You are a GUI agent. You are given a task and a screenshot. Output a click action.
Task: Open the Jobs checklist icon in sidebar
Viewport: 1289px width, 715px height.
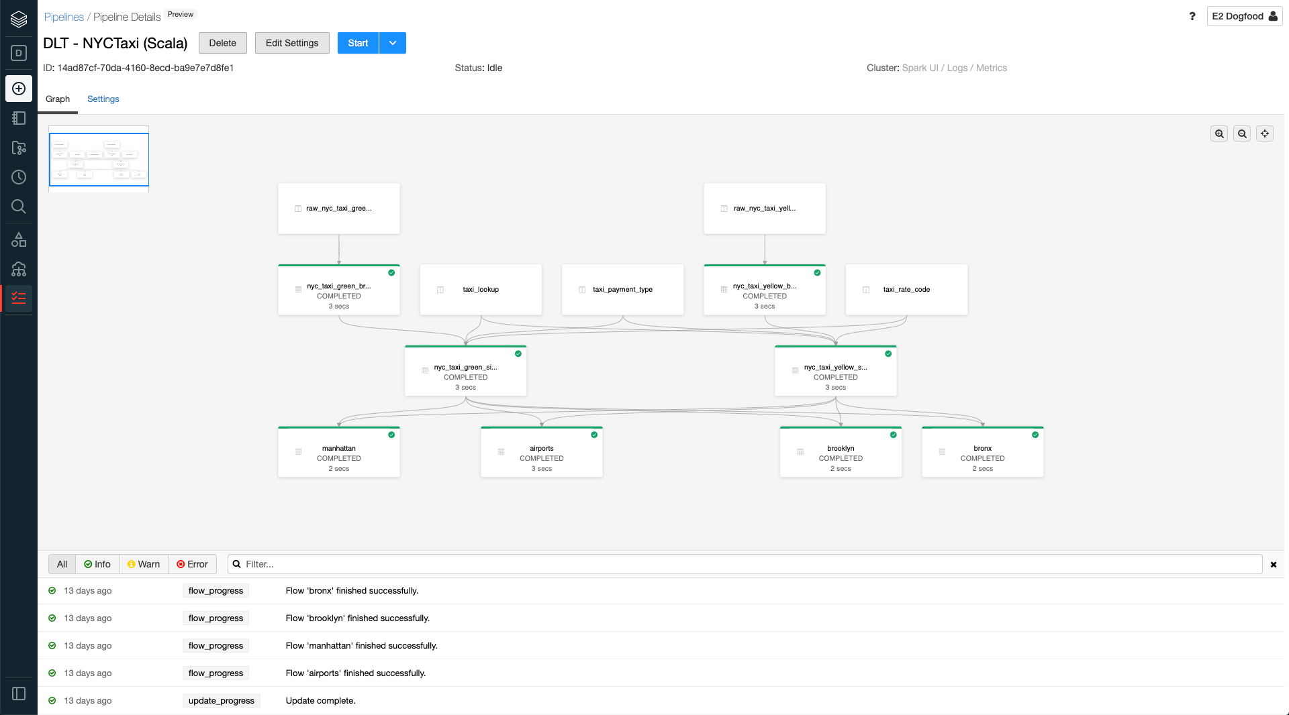pyautogui.click(x=19, y=298)
